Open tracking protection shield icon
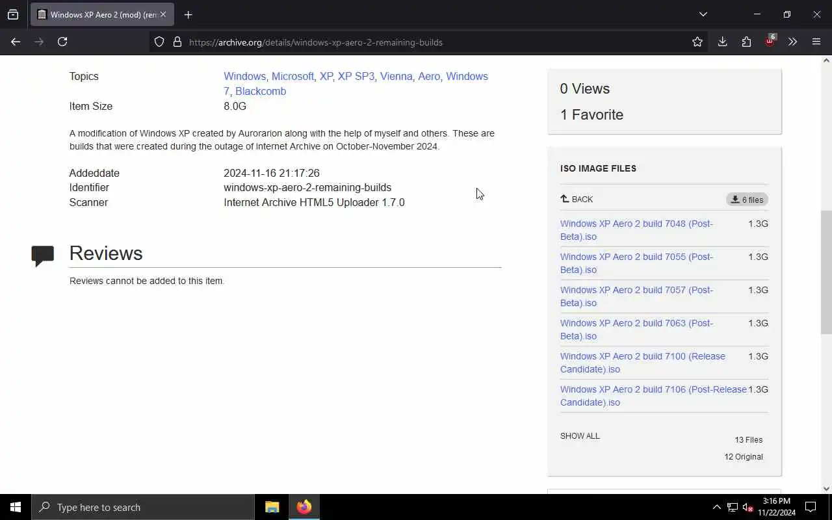 tap(159, 42)
